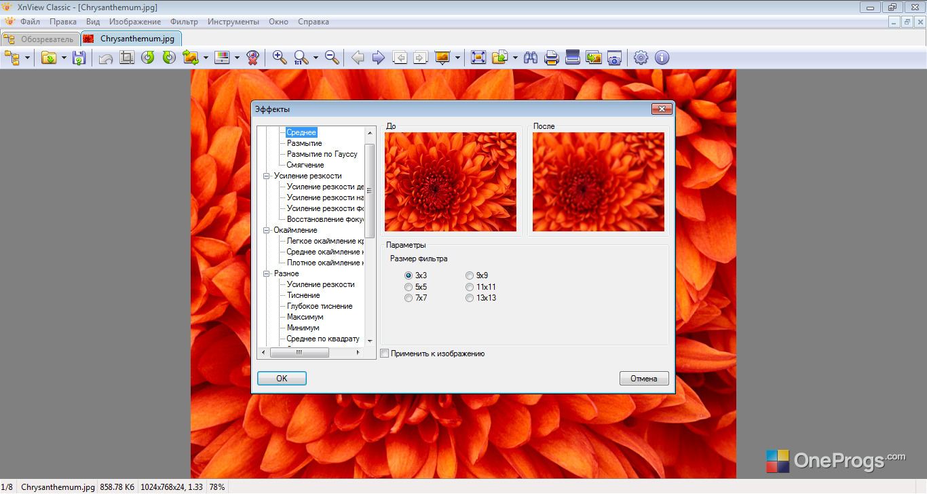
Task: Switch to the Обозреватель tab
Action: pos(41,39)
